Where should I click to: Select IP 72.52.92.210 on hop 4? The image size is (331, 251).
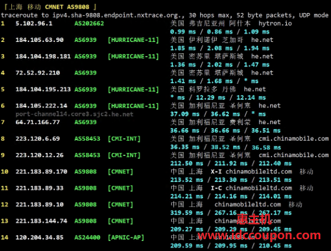pos(38,73)
